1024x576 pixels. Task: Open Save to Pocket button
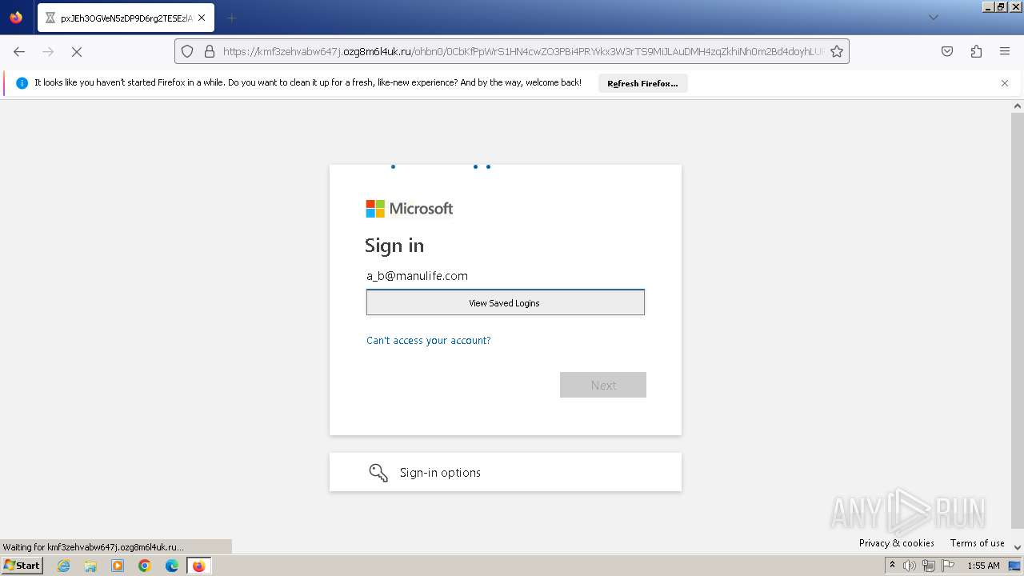947,51
